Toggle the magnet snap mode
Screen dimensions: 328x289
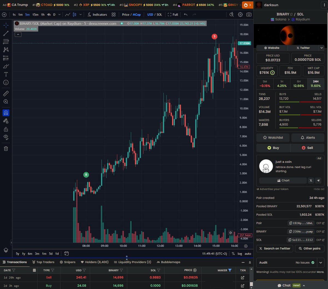pos(6,113)
